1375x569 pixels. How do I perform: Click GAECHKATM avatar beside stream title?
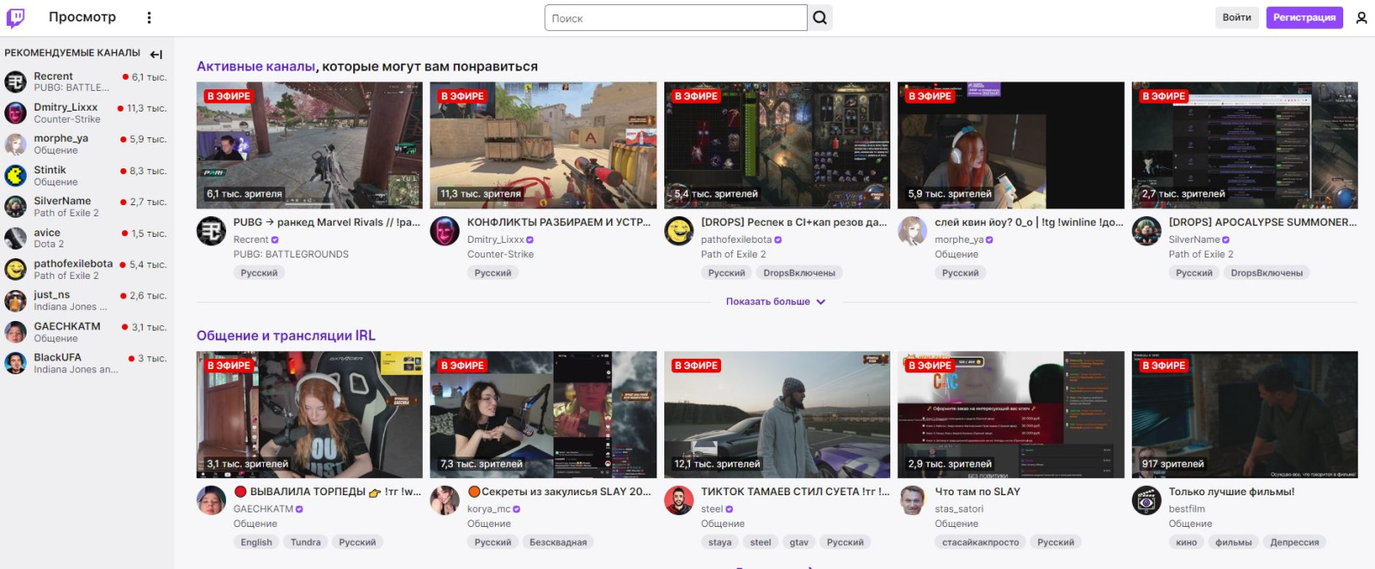pyautogui.click(x=211, y=500)
